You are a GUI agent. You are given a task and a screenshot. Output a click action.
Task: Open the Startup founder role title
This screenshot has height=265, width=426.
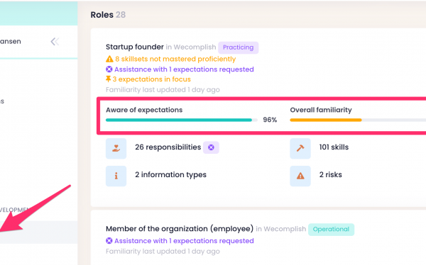point(135,47)
